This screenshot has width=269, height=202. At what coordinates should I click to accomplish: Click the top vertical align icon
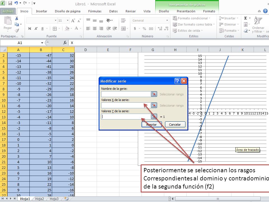pyautogui.click(x=88, y=20)
